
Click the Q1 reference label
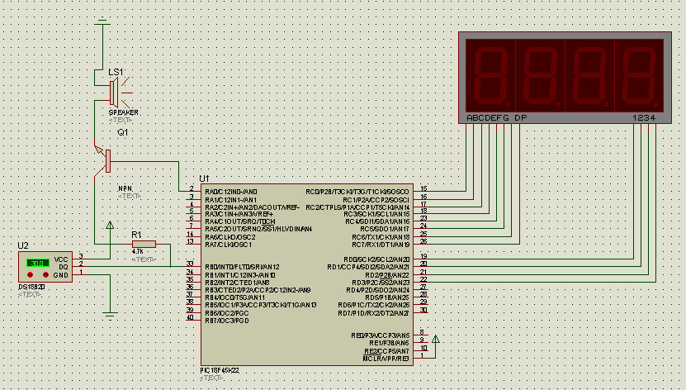coord(122,132)
